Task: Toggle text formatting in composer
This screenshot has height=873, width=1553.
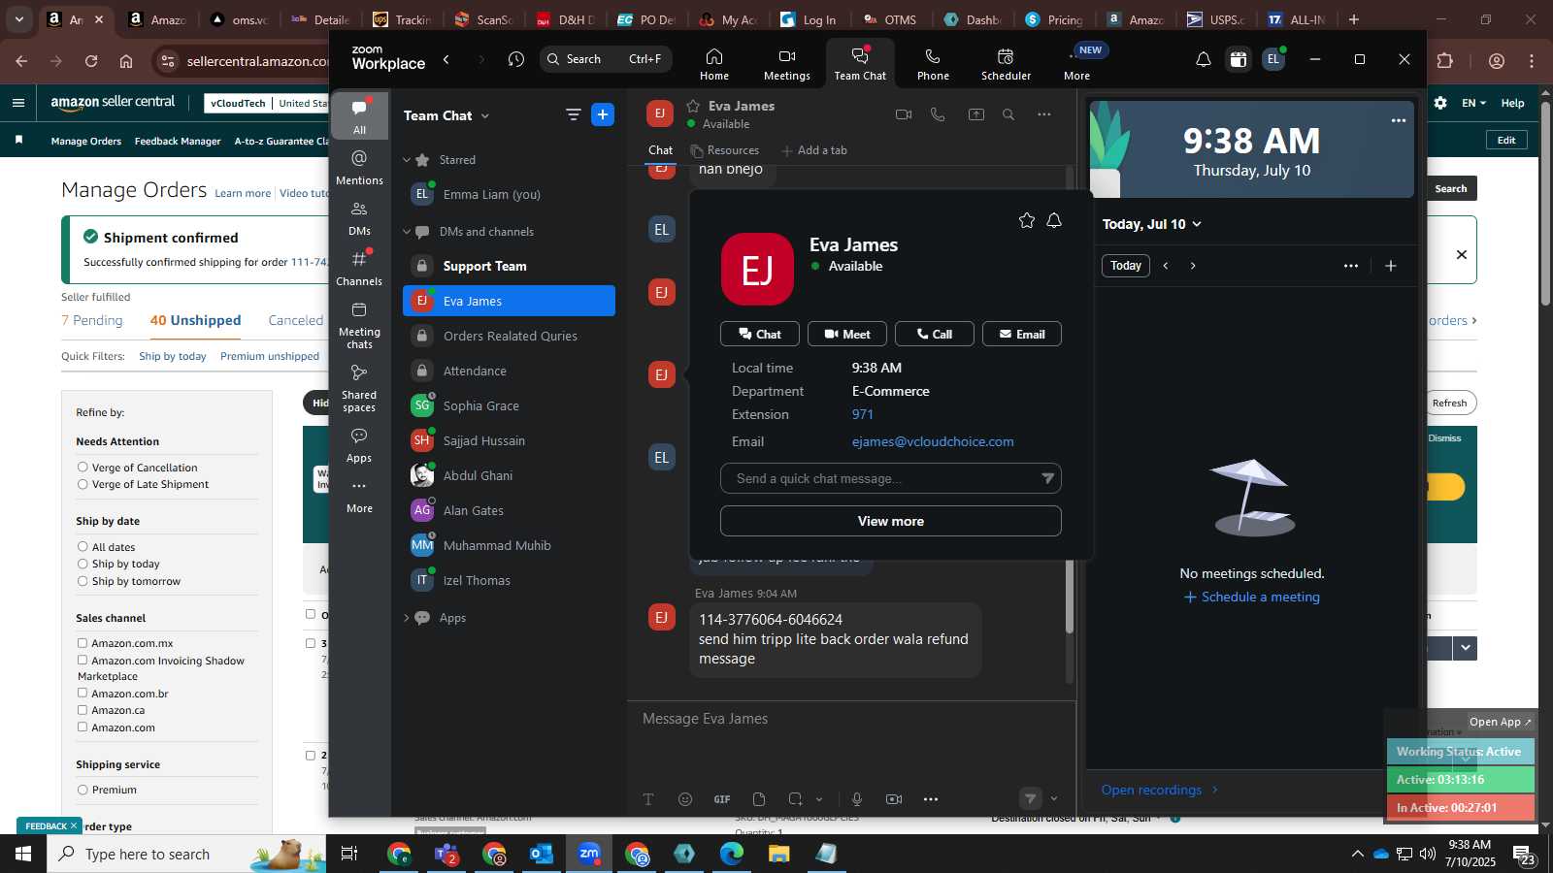Action: click(x=648, y=799)
